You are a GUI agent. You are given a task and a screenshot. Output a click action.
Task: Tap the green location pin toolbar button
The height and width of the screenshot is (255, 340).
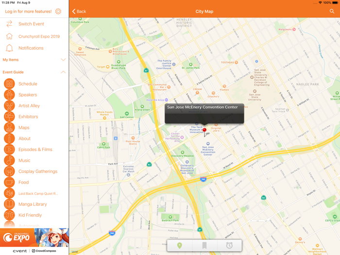pos(179,245)
